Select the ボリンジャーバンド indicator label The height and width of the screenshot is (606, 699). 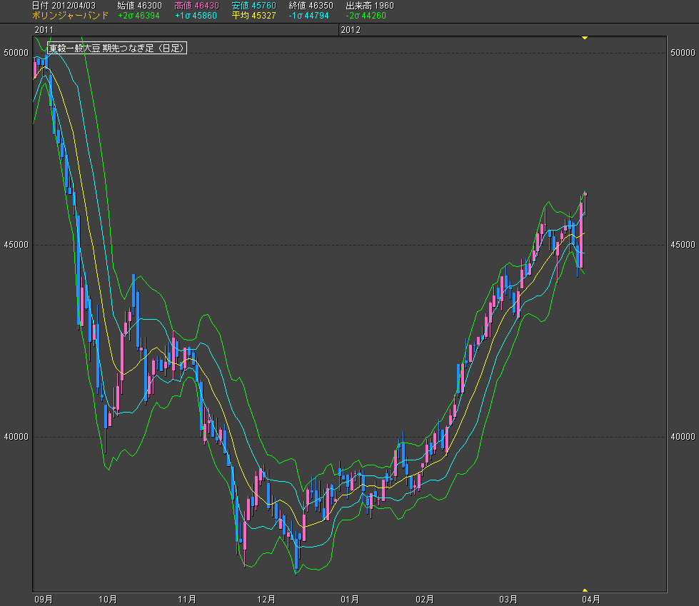[x=71, y=15]
